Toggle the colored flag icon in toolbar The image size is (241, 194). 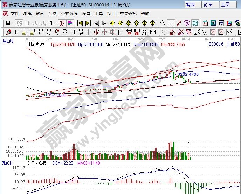pos(70,23)
